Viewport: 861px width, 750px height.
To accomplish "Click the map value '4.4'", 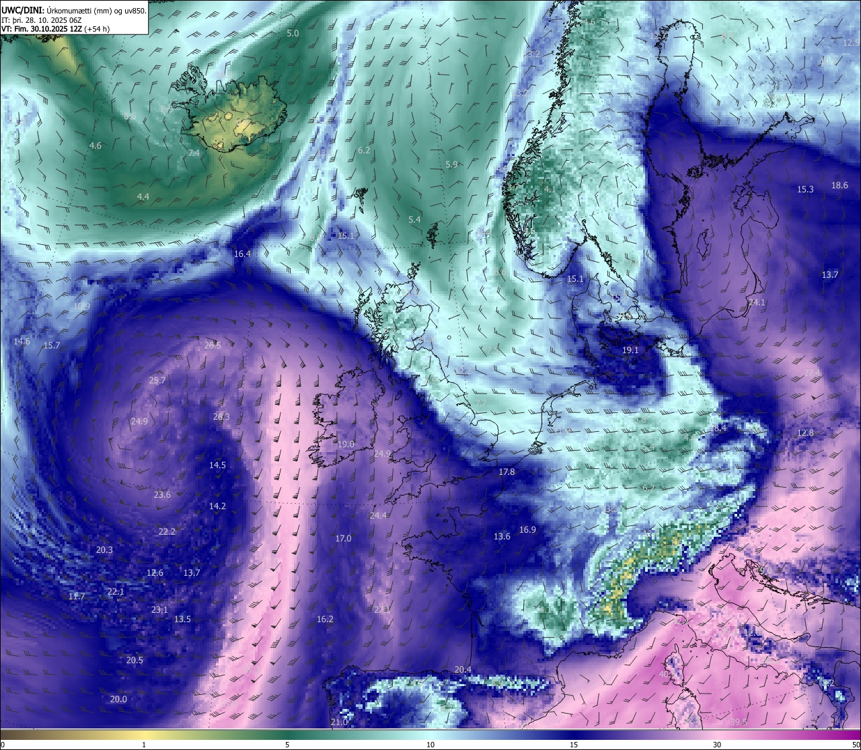I will coord(143,196).
